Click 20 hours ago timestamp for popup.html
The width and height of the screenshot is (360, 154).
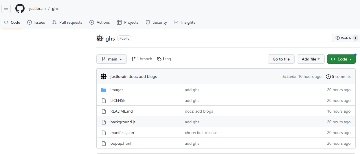click(339, 144)
